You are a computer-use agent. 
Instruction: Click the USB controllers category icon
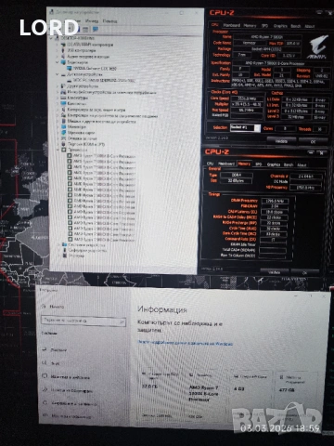point(63,50)
